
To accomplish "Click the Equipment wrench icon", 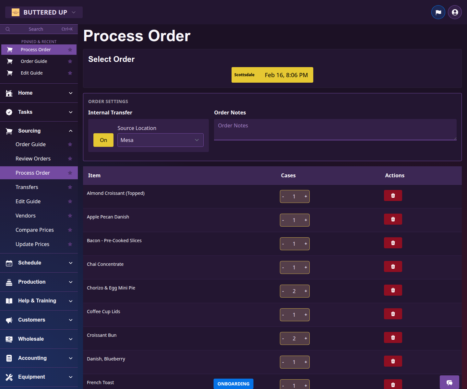I will point(9,377).
